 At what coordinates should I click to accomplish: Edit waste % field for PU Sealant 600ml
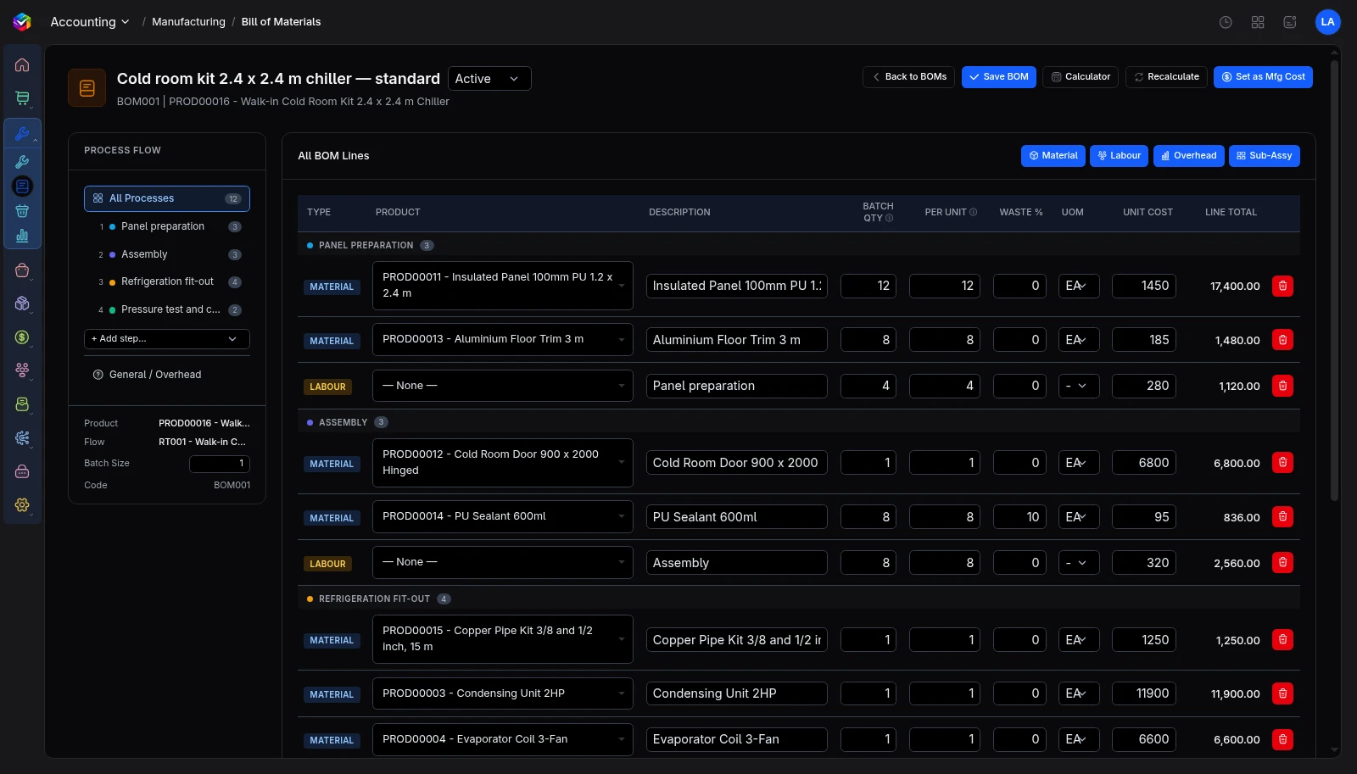[x=1019, y=517]
